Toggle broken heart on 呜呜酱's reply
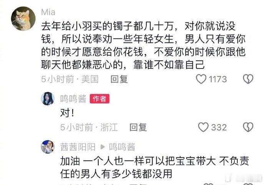The height and width of the screenshot is (185, 265). coord(248,127)
